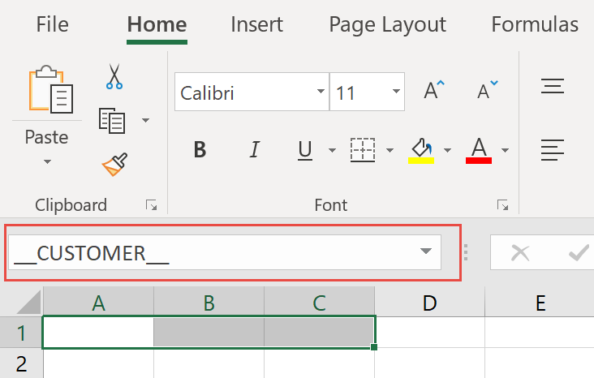The height and width of the screenshot is (378, 594).
Task: Click cell A1
Action: click(98, 333)
